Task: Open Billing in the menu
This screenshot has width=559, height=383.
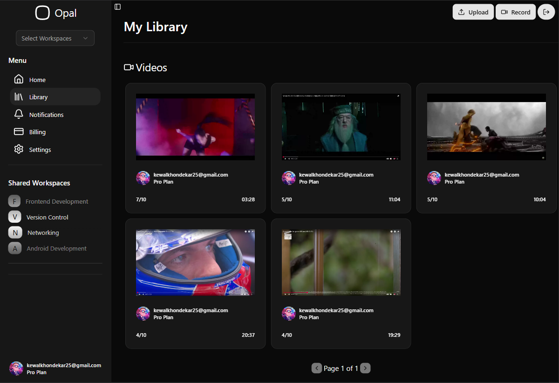Action: point(55,132)
